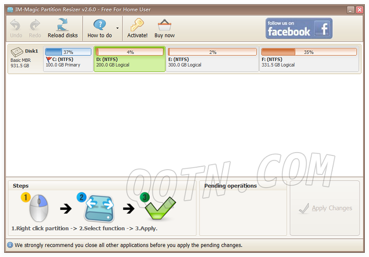Expand the How to do dropdown arrow
Viewport: 369px width, 257px height.
pos(117,28)
